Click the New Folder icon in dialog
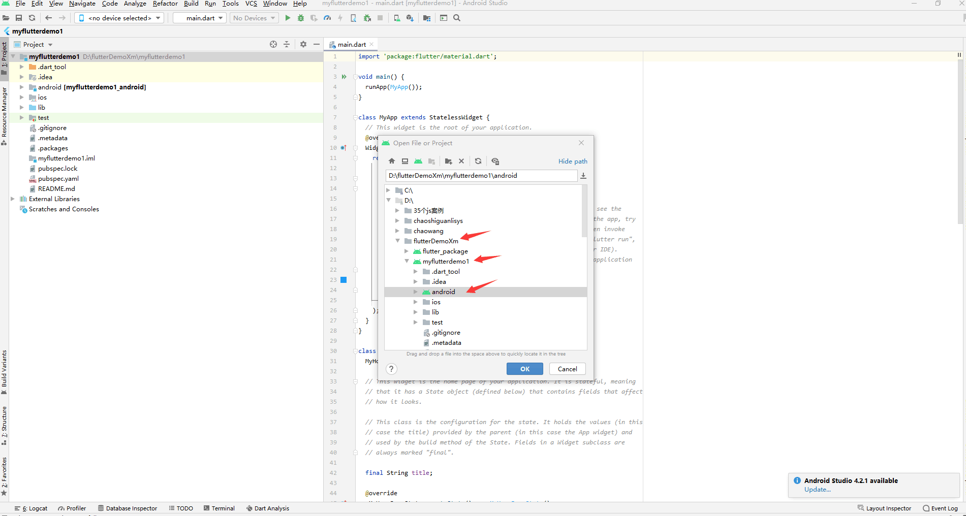The height and width of the screenshot is (516, 966). [448, 161]
